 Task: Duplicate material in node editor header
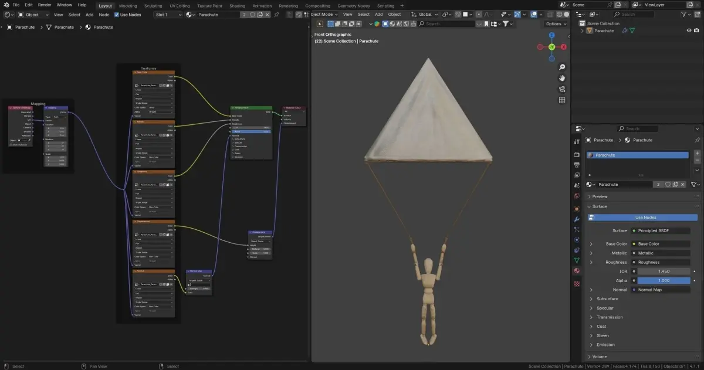pyautogui.click(x=260, y=14)
